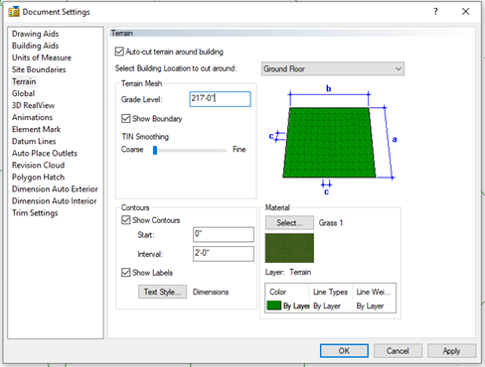Image resolution: width=485 pixels, height=367 pixels.
Task: Select Datum Lines in the list
Action: (34, 141)
